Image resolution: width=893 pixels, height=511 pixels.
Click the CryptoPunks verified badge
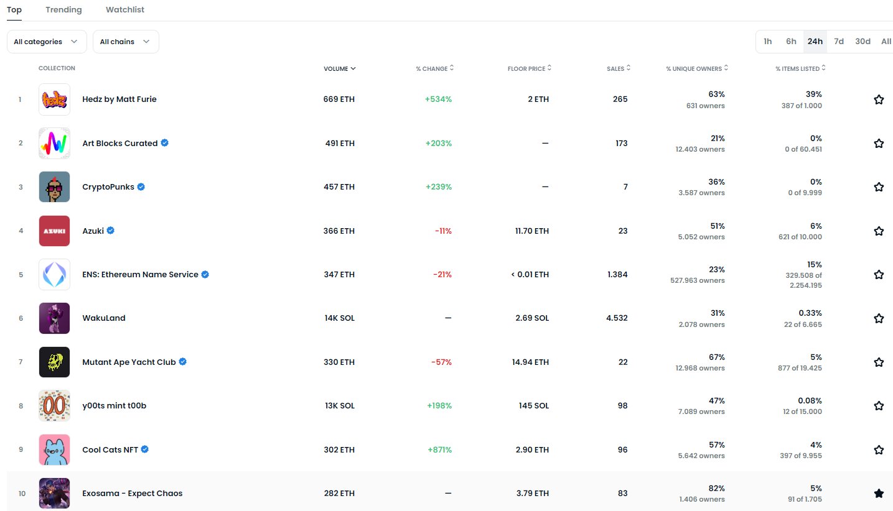[141, 186]
